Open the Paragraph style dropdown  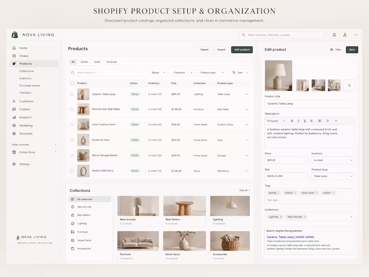(x=276, y=121)
